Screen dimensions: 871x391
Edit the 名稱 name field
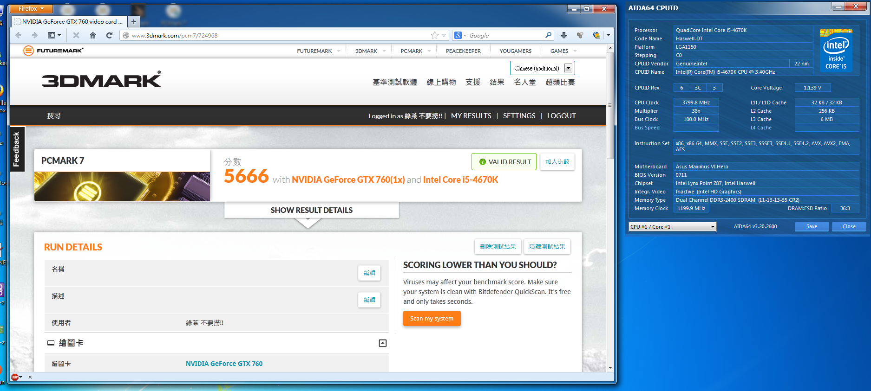[x=369, y=273]
